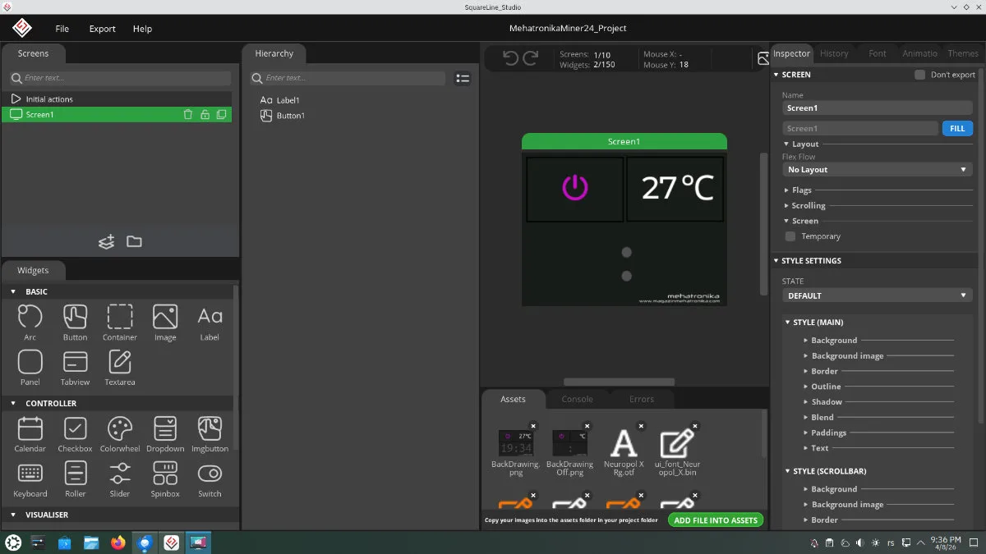The image size is (986, 554).
Task: Open the STATE Default dropdown
Action: pos(877,295)
